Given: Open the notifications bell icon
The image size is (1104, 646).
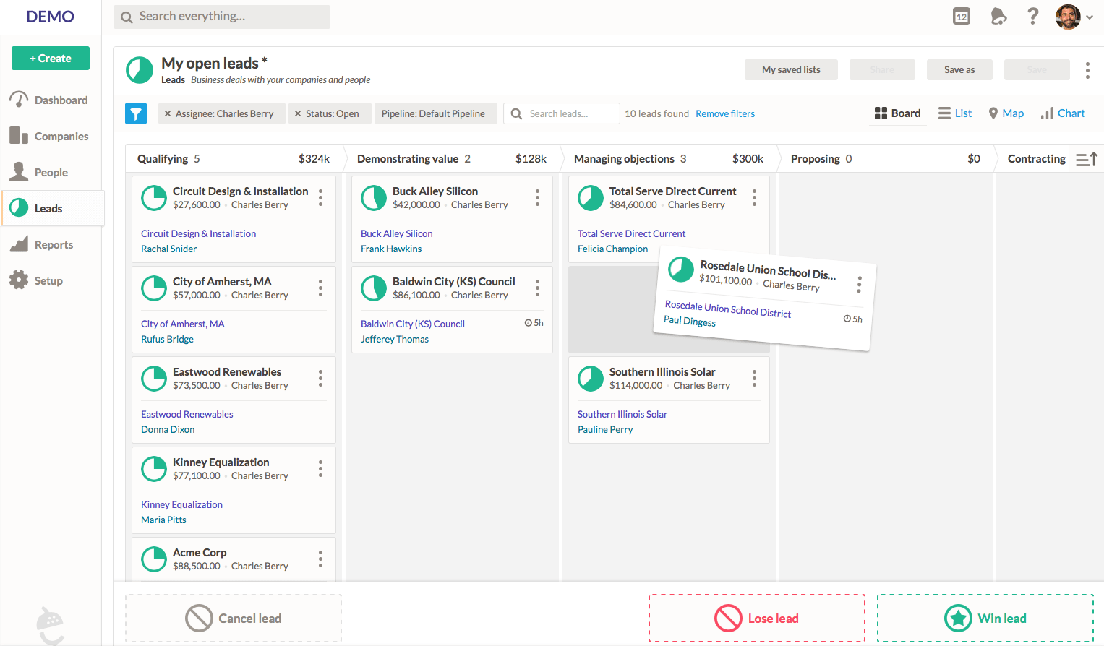Looking at the screenshot, I should click(998, 17).
